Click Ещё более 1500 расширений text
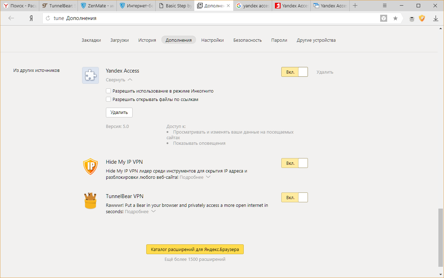 pos(195,259)
